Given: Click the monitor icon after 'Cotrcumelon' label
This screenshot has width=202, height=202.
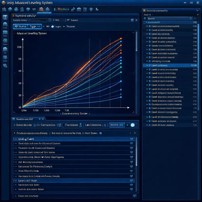Looking at the screenshot, I should coord(59,125).
